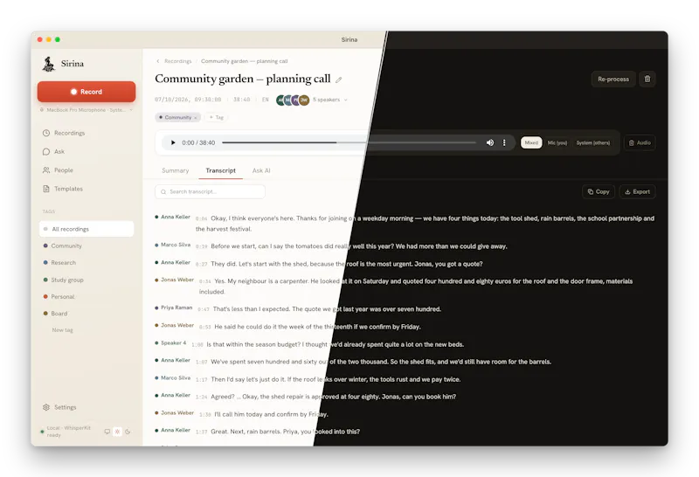Remove the Community tag chip
699x477 pixels.
195,118
